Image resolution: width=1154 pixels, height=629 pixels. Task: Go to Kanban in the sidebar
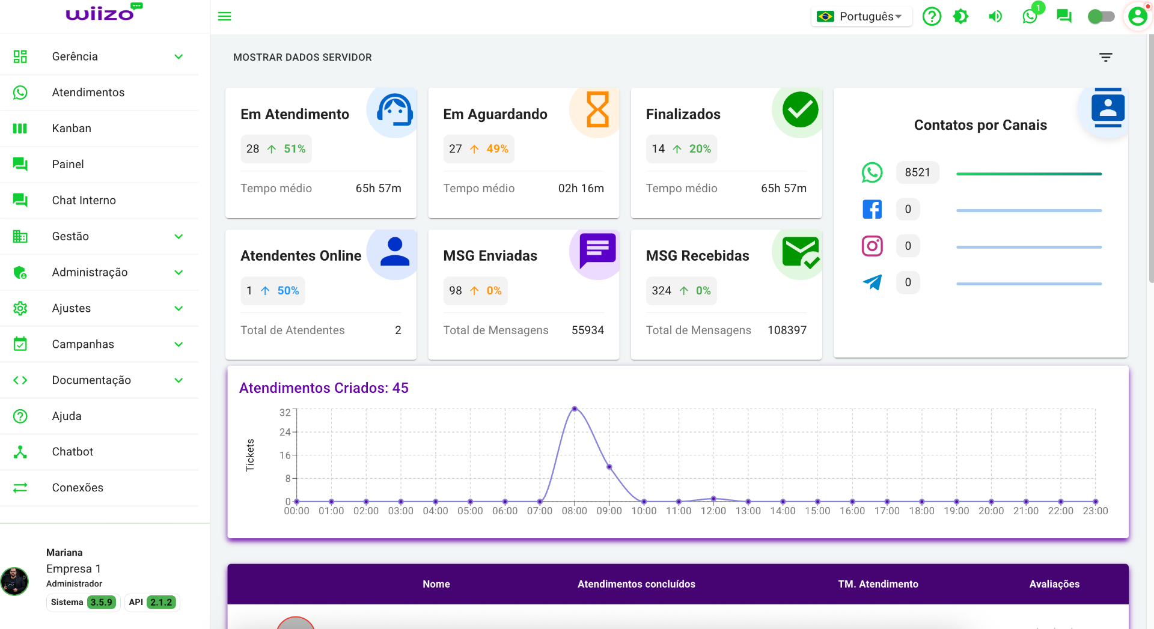click(x=72, y=129)
